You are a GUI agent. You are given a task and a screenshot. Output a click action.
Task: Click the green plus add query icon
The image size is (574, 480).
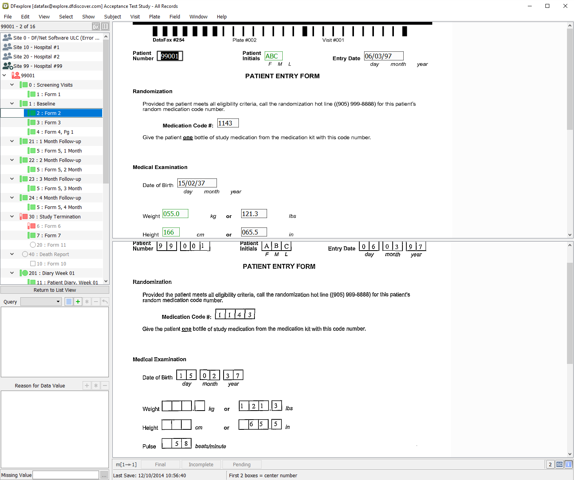(78, 302)
